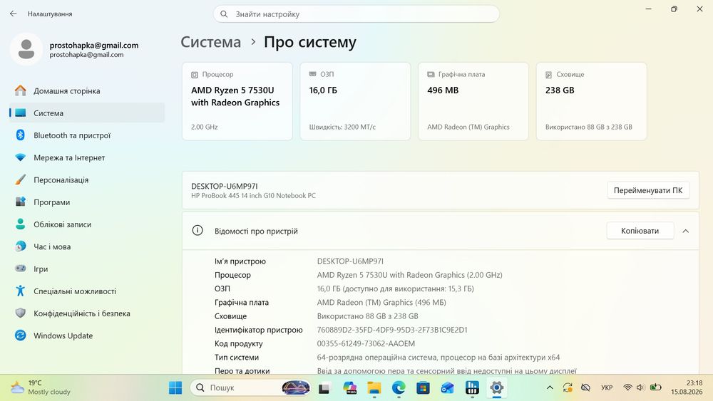713x401 pixels.
Task: Open Bluetooth та пристрої settings
Action: (87, 135)
